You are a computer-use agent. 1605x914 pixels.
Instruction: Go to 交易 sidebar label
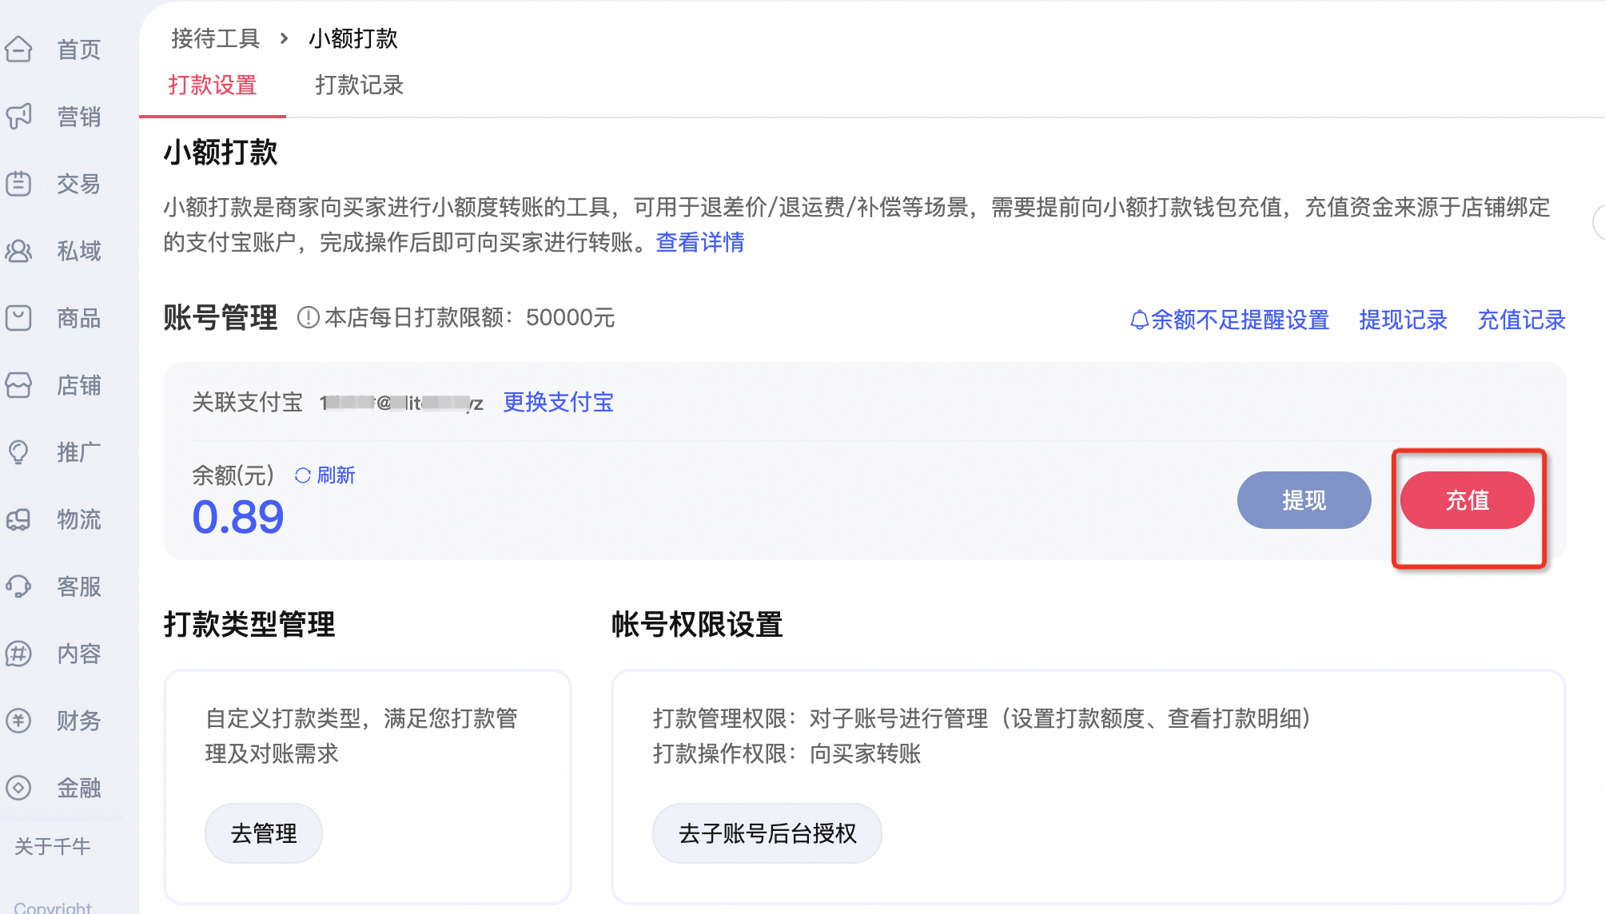click(79, 184)
